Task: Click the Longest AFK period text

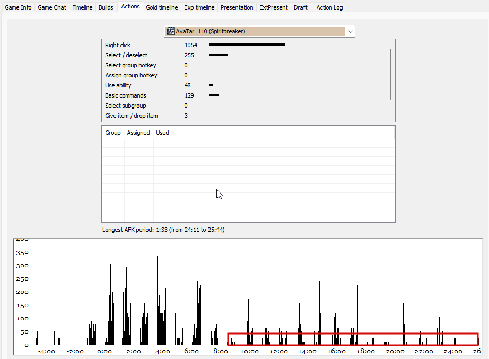Action: pos(163,230)
